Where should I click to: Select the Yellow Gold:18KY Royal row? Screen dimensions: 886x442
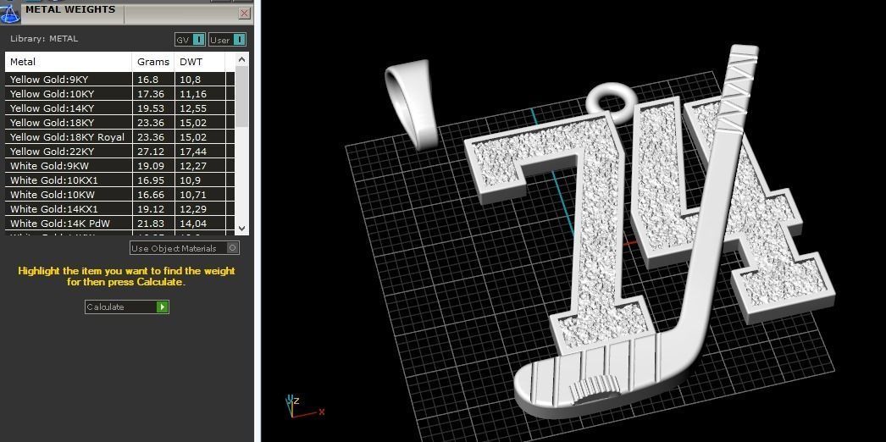[119, 137]
